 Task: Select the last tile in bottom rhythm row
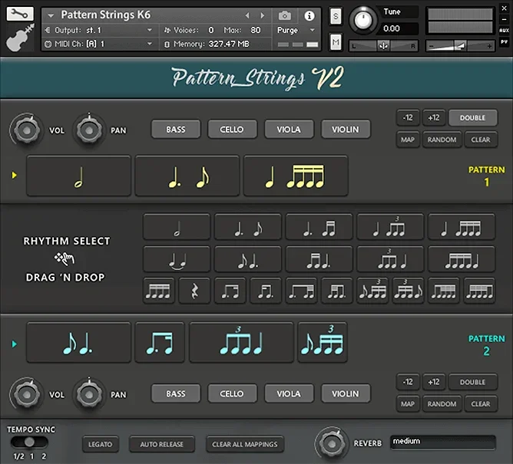pos(479,291)
